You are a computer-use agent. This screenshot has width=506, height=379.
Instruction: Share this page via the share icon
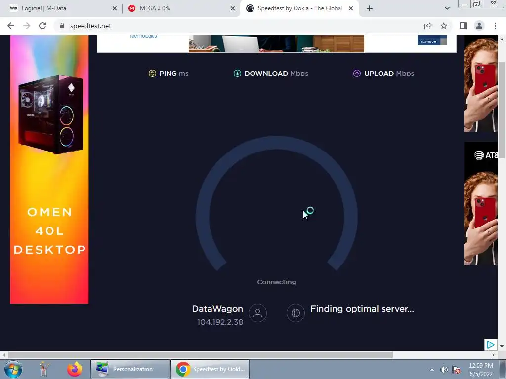coord(428,26)
